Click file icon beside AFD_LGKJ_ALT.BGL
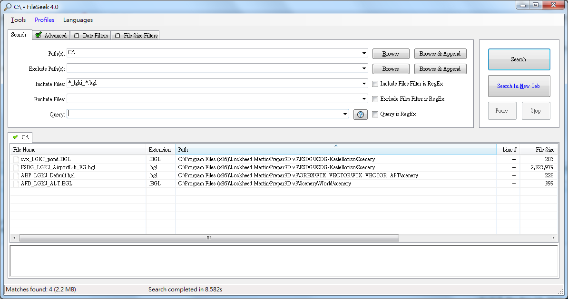Viewport: 568px width, 299px height. 16,183
